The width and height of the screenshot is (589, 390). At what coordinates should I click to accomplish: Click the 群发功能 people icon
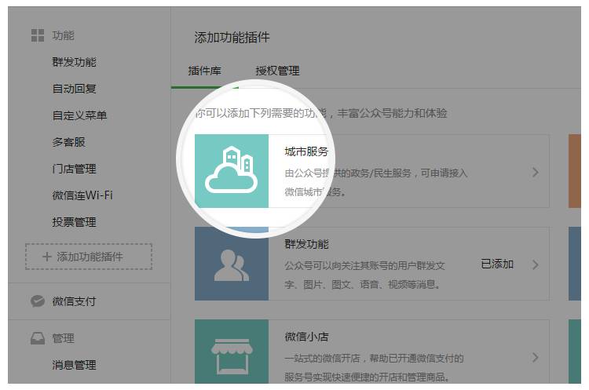tap(231, 264)
